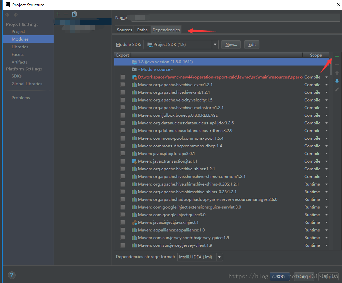The image size is (342, 283).
Task: Click the forward navigation arrow
Action: point(16,15)
